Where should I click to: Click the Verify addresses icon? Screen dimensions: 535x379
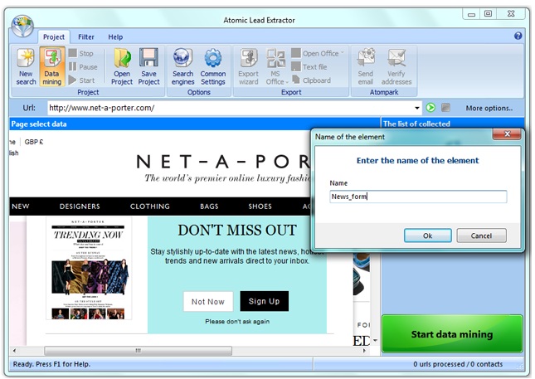tap(396, 66)
